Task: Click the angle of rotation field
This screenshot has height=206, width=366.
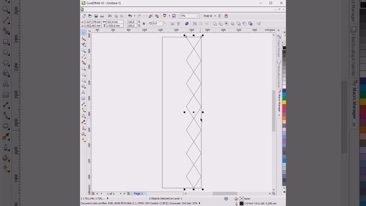Action: pos(158,23)
